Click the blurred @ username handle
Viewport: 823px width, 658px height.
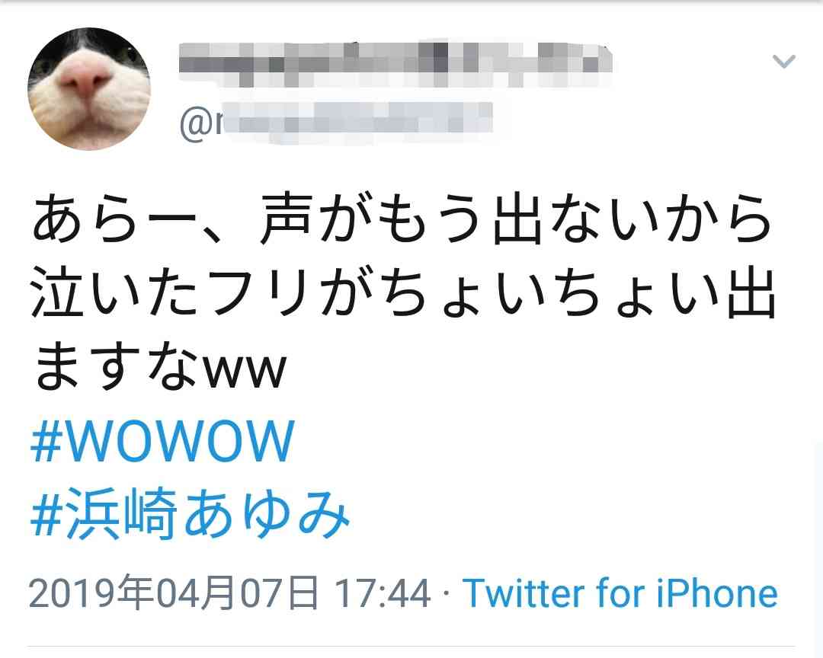tap(336, 123)
